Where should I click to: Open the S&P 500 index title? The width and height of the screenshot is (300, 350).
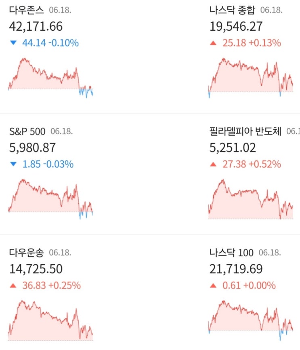(27, 131)
